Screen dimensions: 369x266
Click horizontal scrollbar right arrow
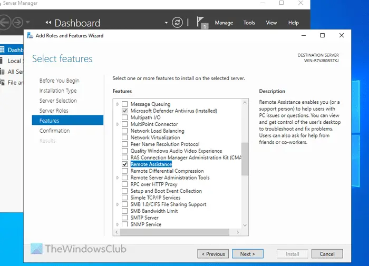coord(238,232)
